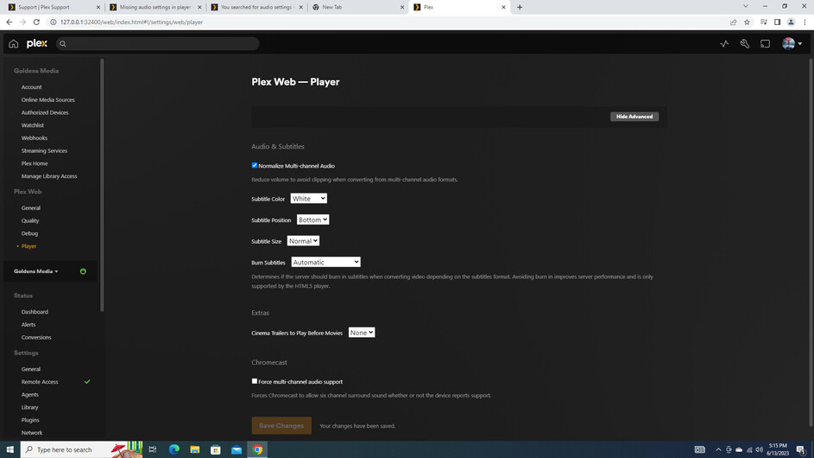
Task: Enable Force multi-channel audio support
Action: click(x=255, y=381)
